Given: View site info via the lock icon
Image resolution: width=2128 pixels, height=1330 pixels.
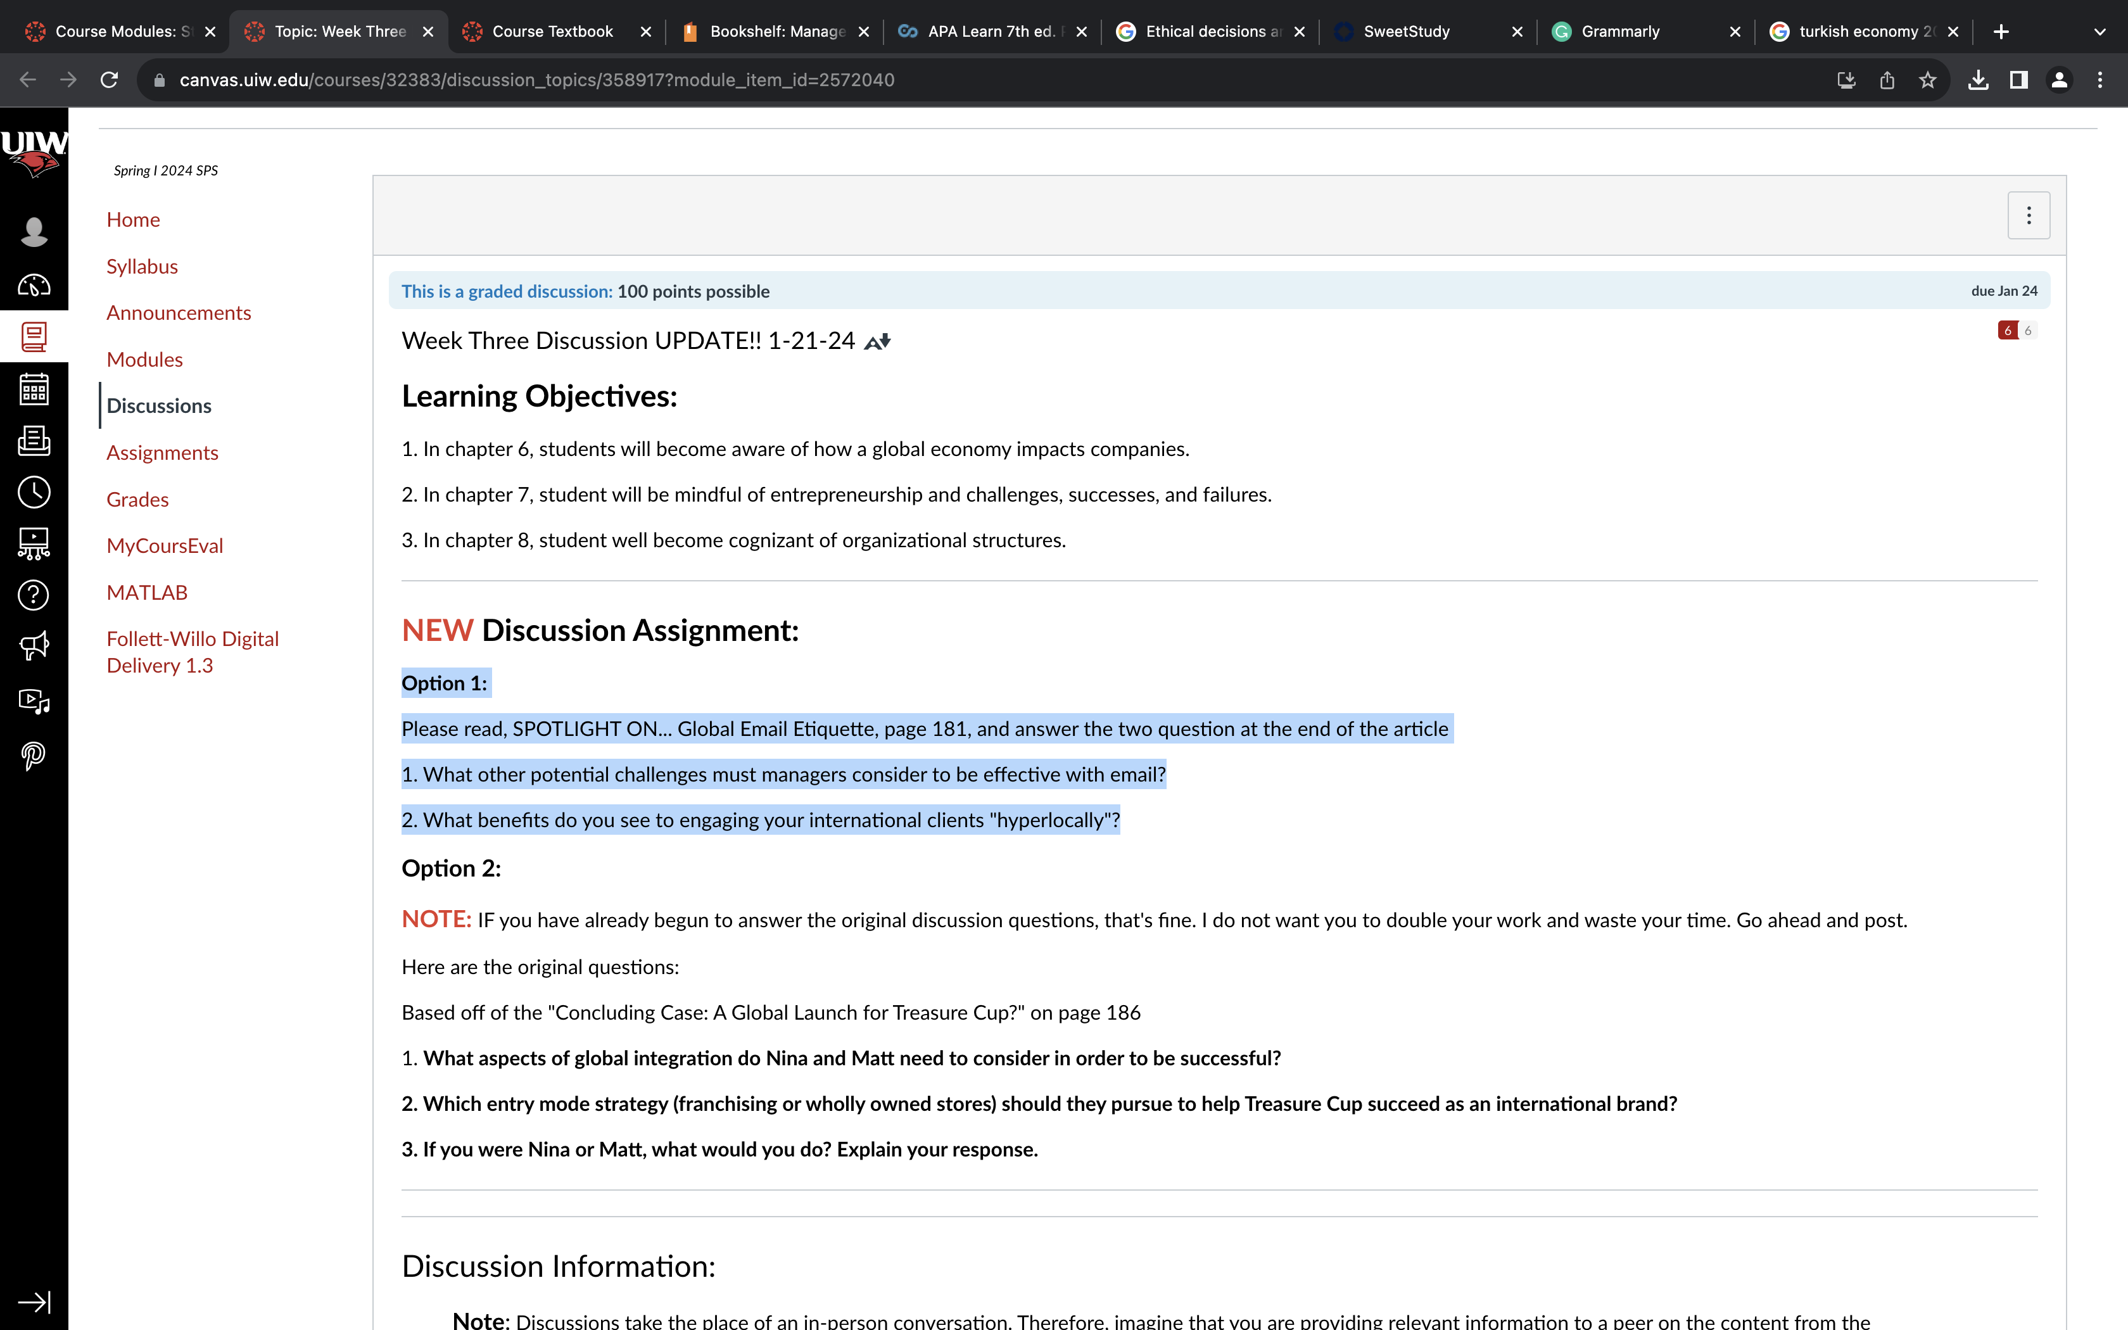Looking at the screenshot, I should click(159, 80).
